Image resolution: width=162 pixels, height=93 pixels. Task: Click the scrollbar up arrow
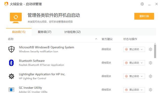155,44
